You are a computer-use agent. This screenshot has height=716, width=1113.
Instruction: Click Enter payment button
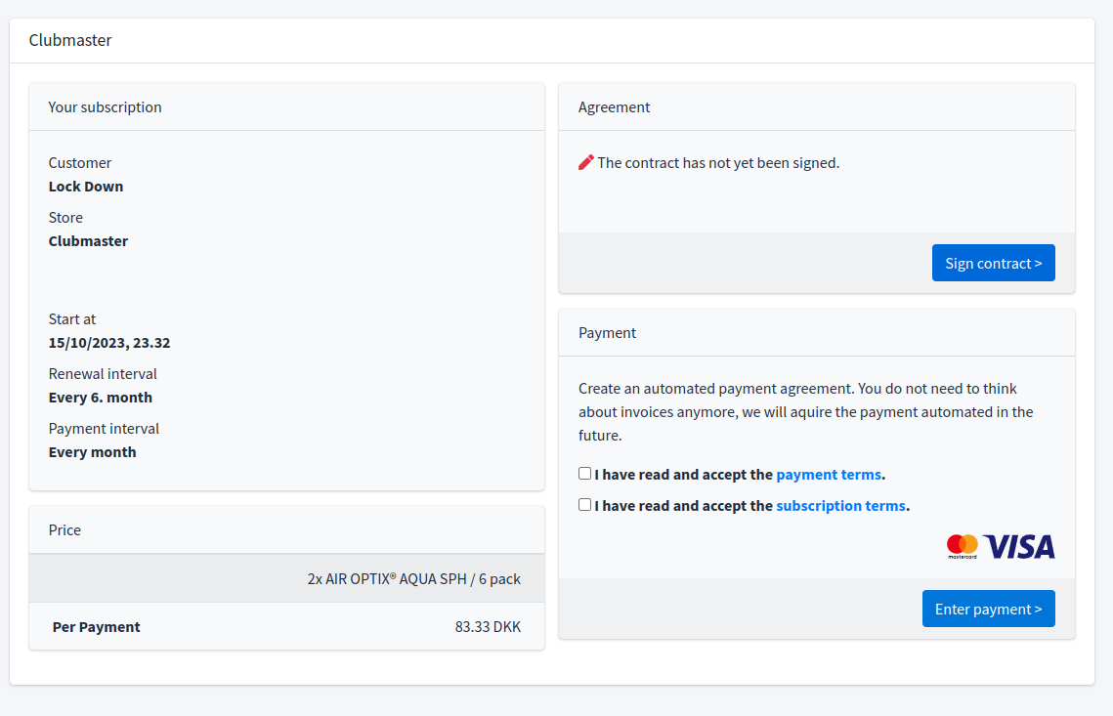pyautogui.click(x=988, y=609)
